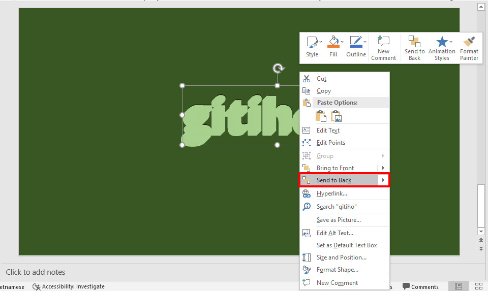Click the scrollbar up arrow
This screenshot has height=291, width=488.
481,7
